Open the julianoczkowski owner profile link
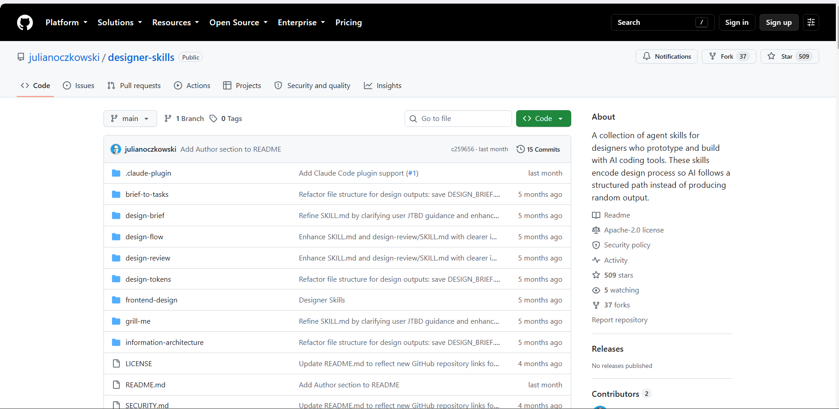Viewport: 839px width, 409px height. pyautogui.click(x=64, y=57)
